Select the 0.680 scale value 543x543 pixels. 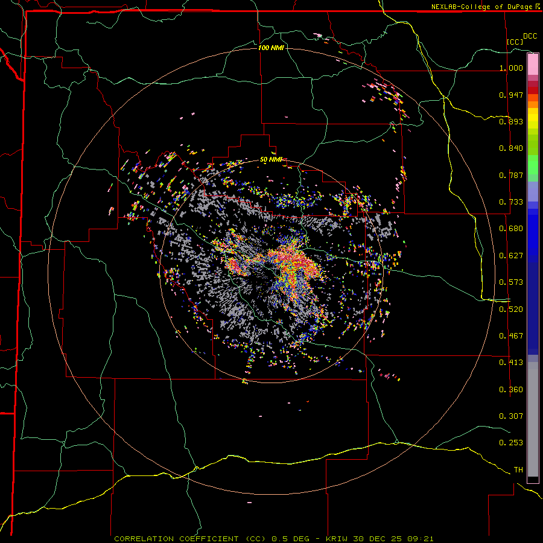coord(511,228)
